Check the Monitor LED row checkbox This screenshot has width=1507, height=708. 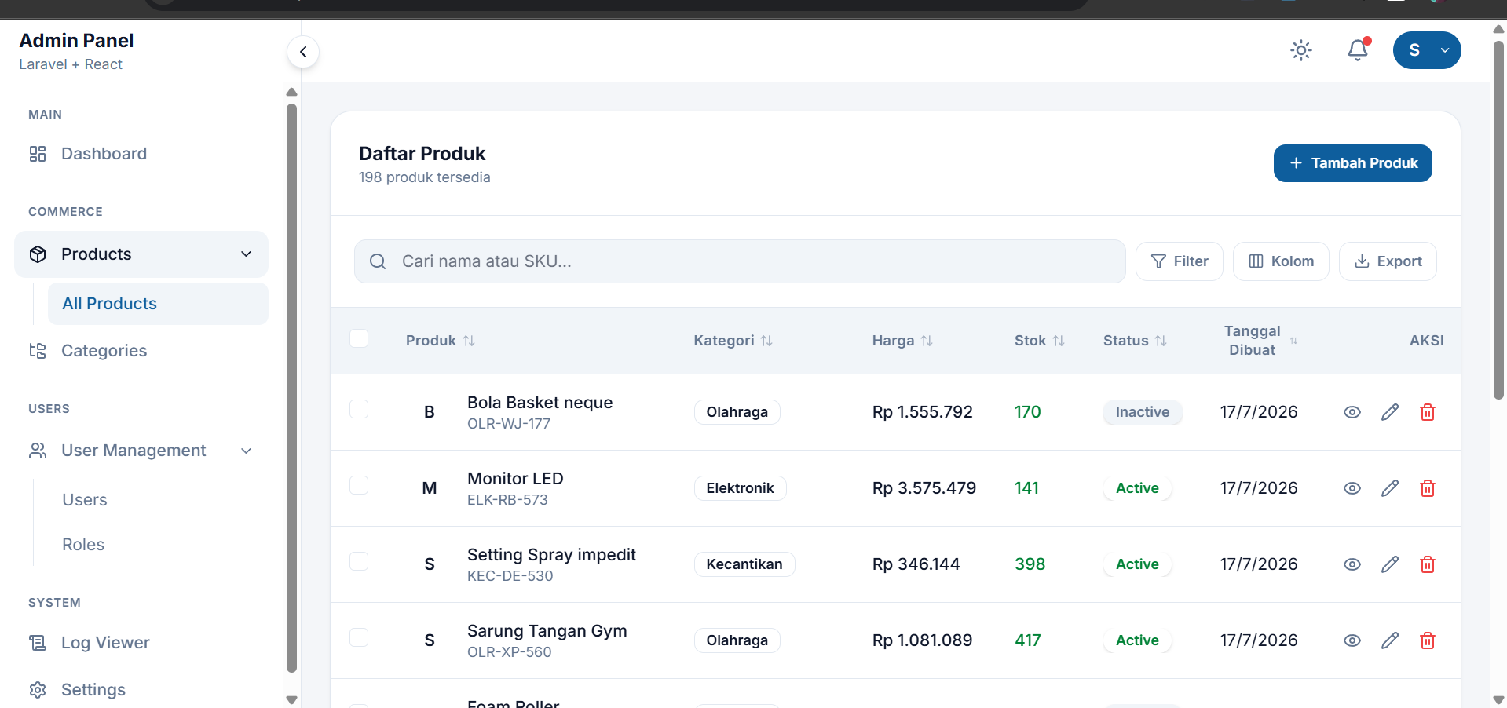(x=359, y=485)
